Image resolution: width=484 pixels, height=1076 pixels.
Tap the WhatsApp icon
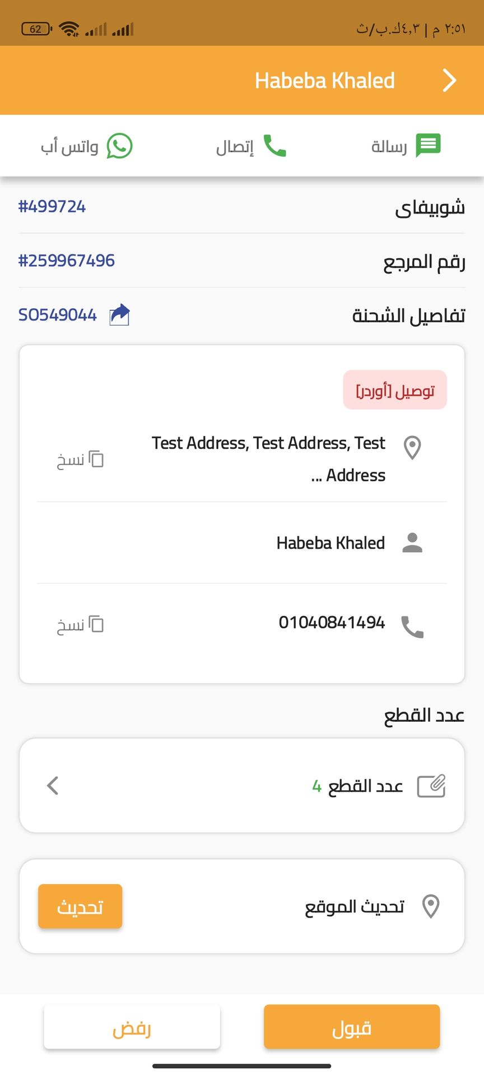tap(119, 146)
